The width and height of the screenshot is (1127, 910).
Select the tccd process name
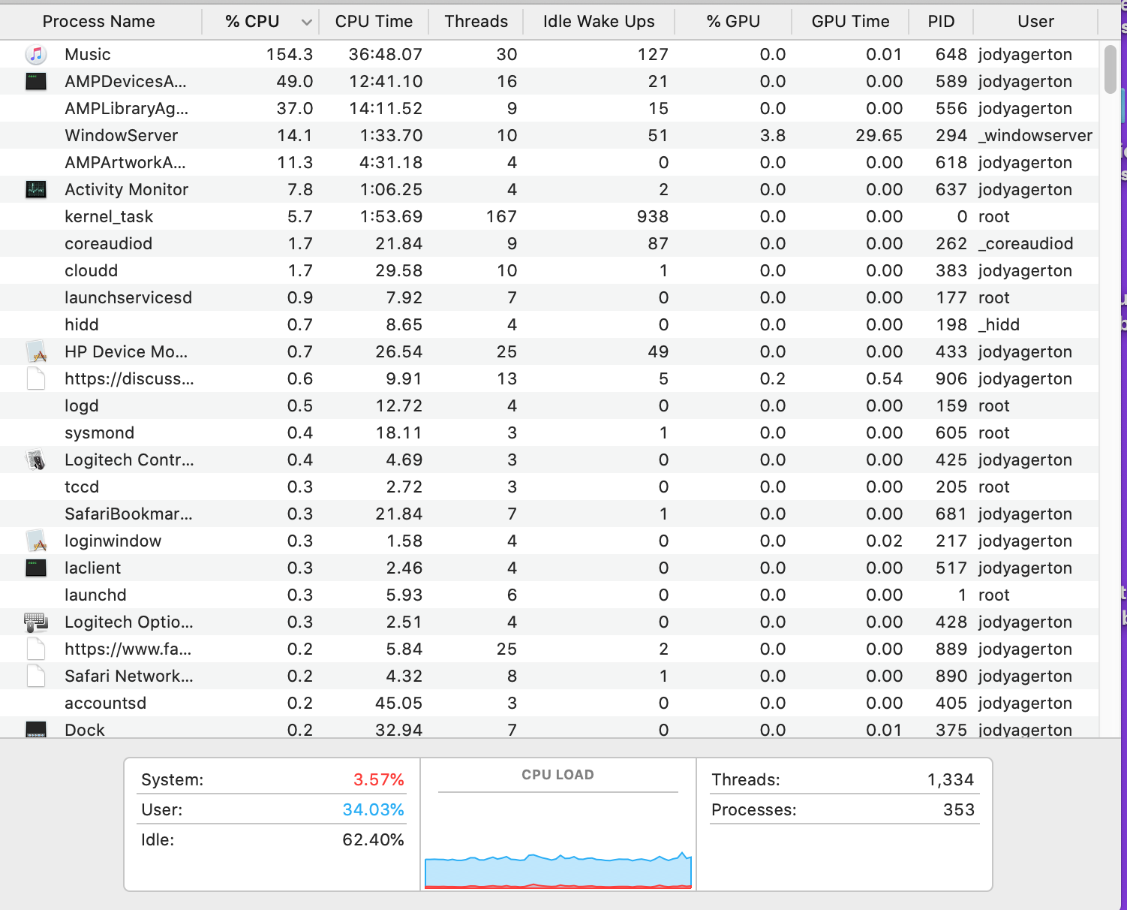pyautogui.click(x=81, y=487)
